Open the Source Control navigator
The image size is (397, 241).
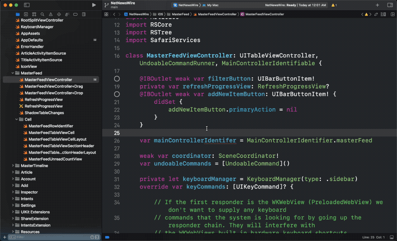(x=26, y=14)
